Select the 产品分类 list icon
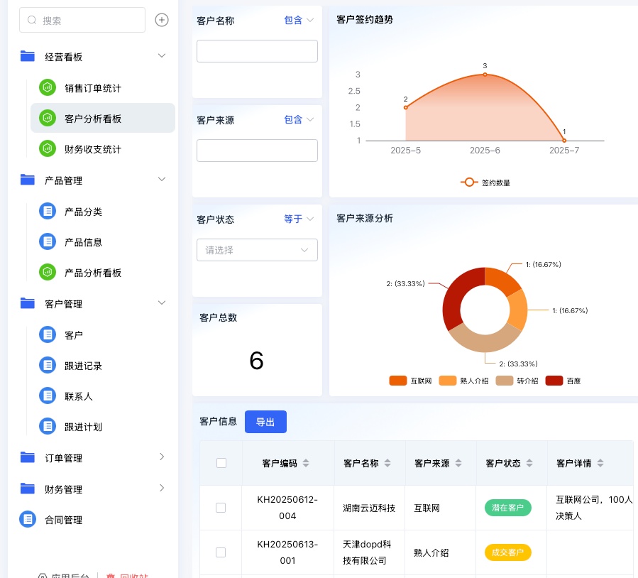The image size is (638, 578). coord(47,211)
